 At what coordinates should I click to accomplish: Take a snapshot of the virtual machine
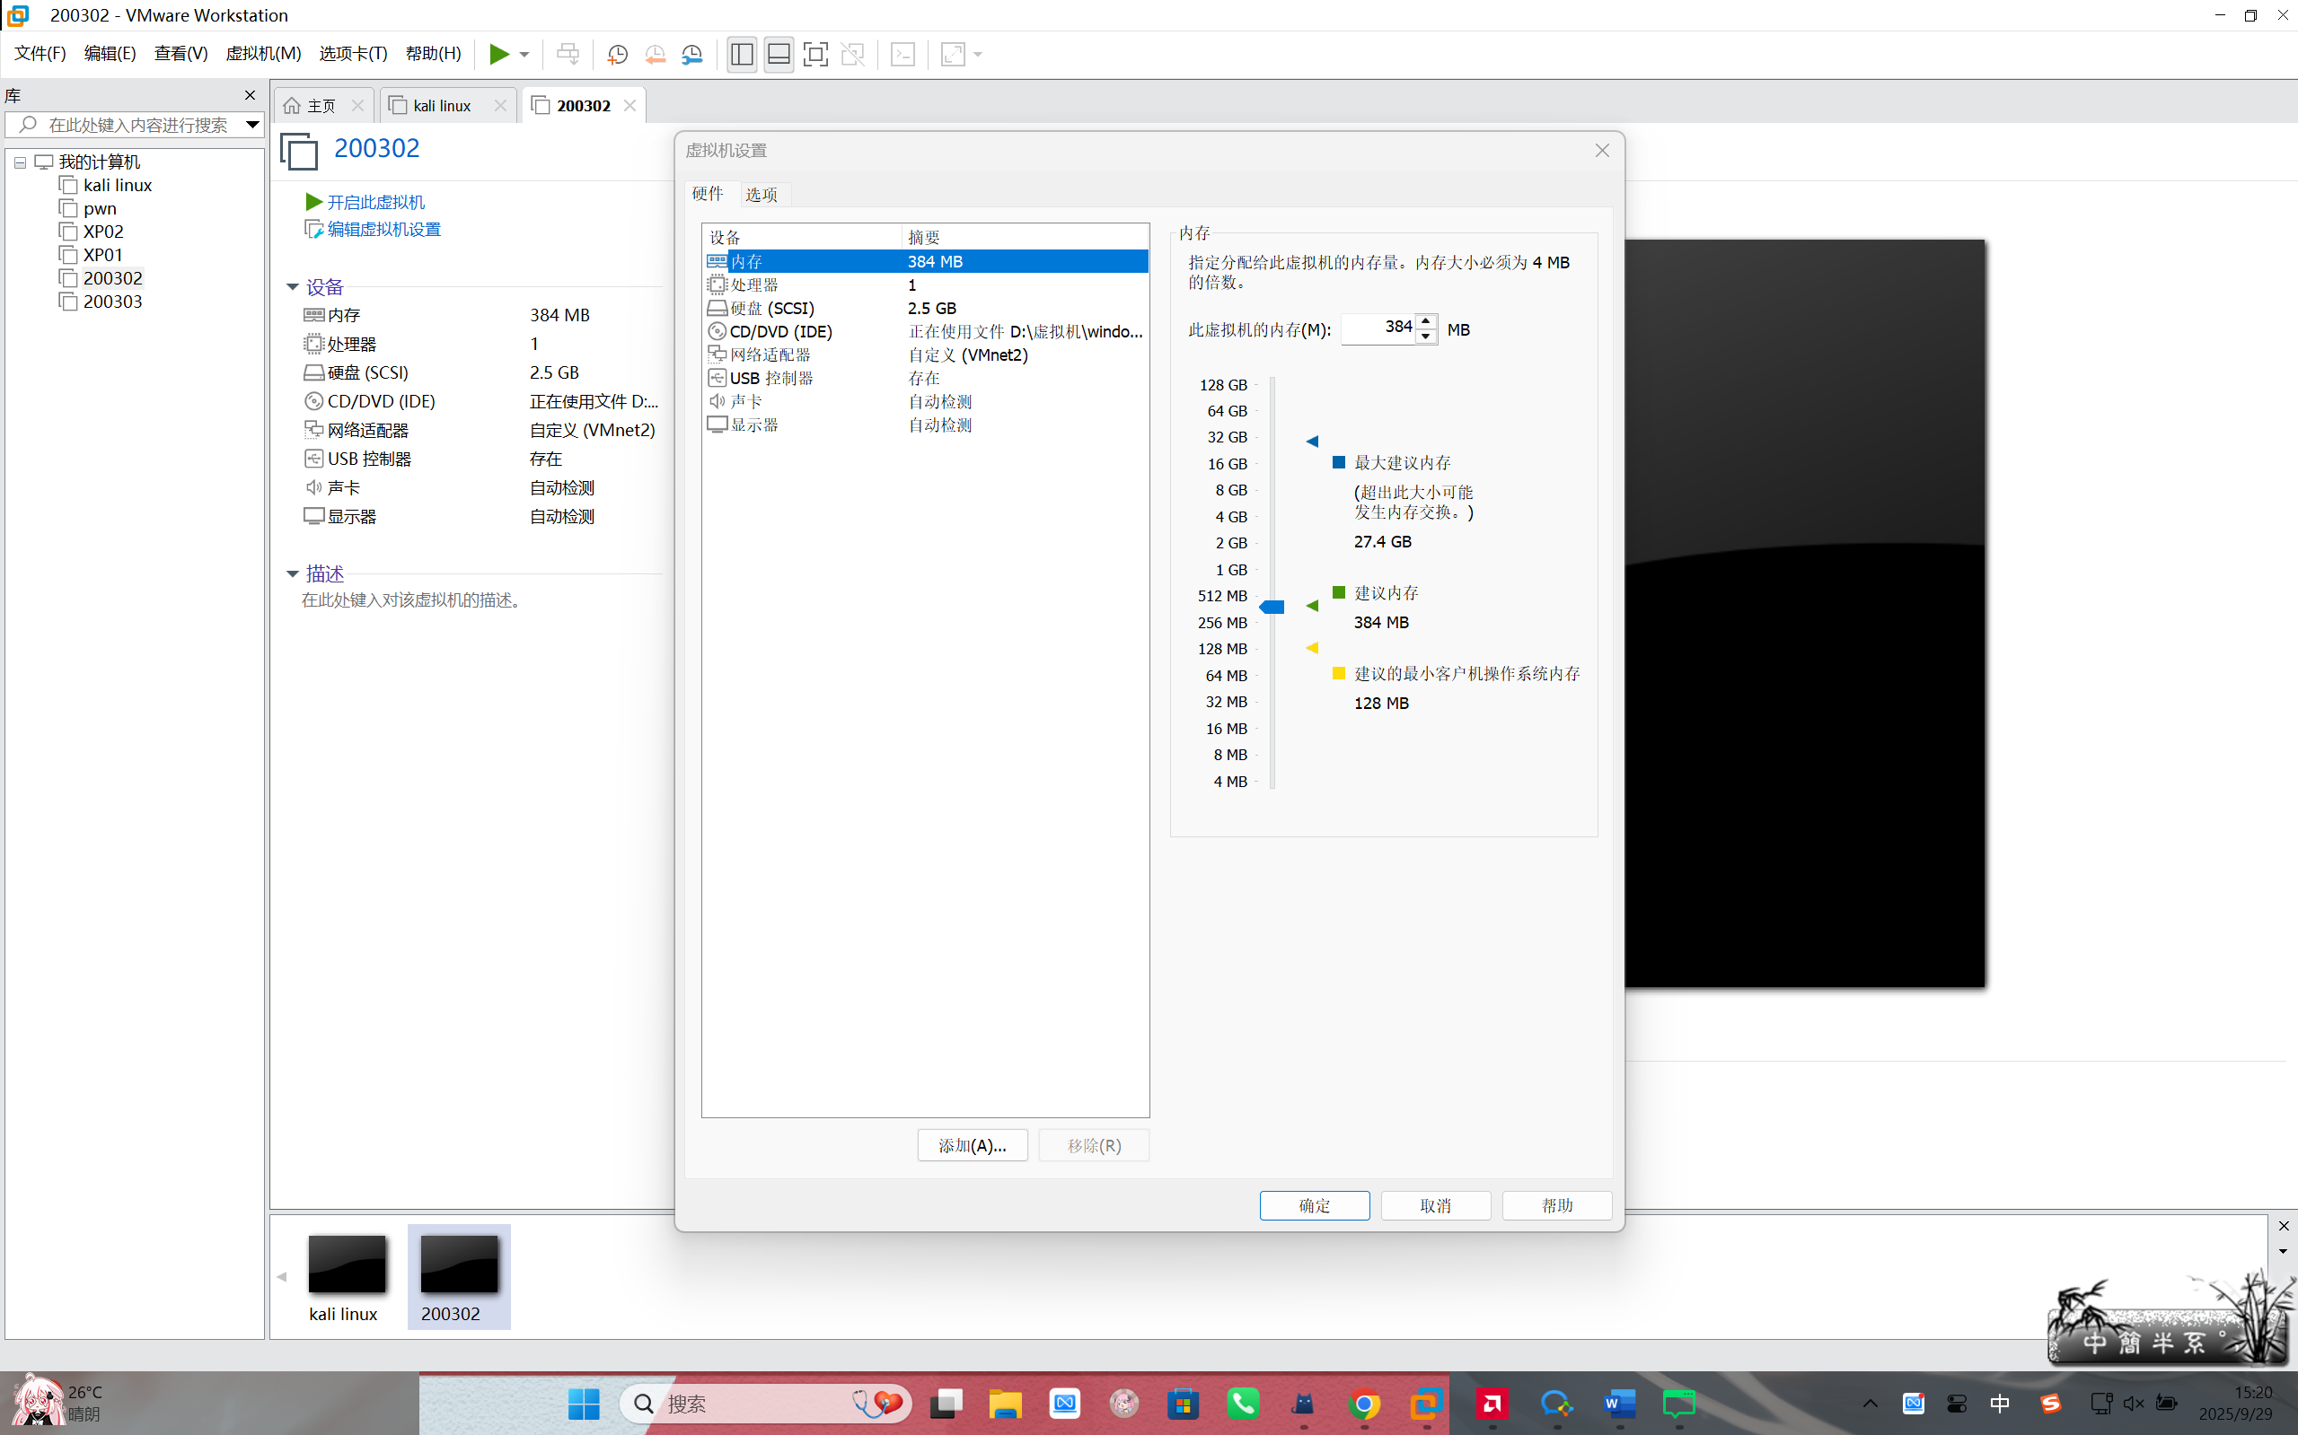tap(616, 54)
